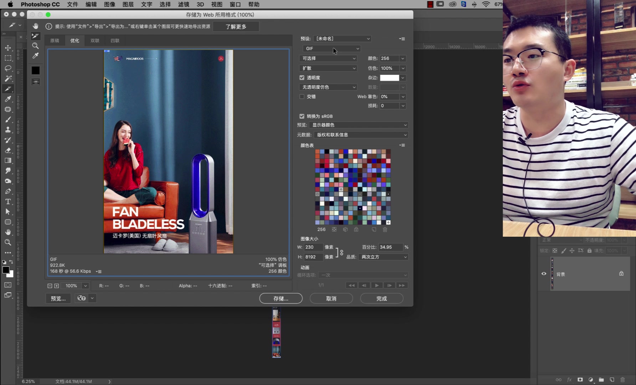Open the Apple menu
Screen dimensions: 636x385
tap(10, 4)
